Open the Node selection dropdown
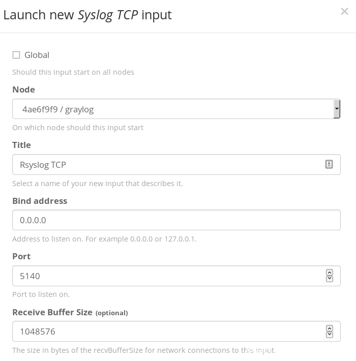 pyautogui.click(x=173, y=109)
